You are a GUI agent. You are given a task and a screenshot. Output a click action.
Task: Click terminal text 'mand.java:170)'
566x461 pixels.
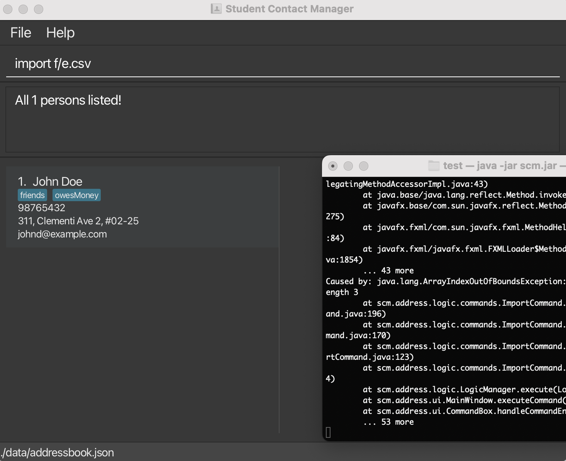point(358,336)
